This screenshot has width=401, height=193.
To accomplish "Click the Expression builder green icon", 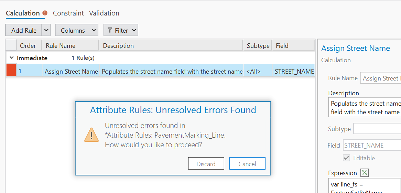I will 364,173.
